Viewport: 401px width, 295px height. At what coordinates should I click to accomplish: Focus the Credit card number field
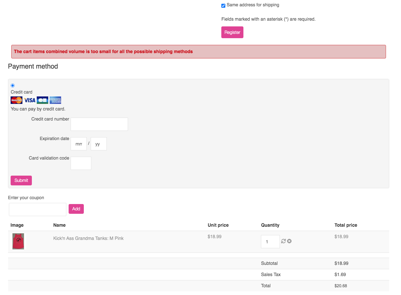tap(99, 124)
